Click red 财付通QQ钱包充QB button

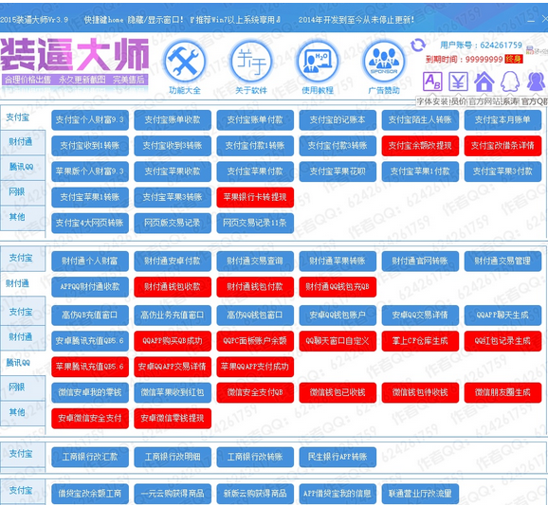tap(338, 287)
